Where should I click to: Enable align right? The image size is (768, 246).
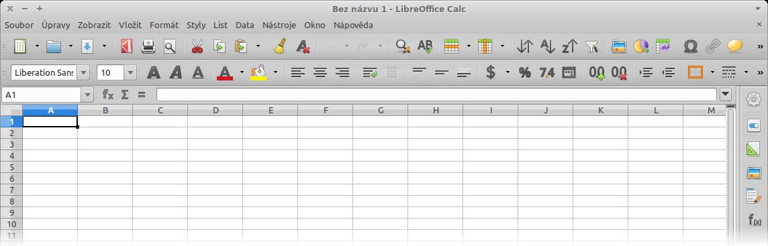(342, 73)
